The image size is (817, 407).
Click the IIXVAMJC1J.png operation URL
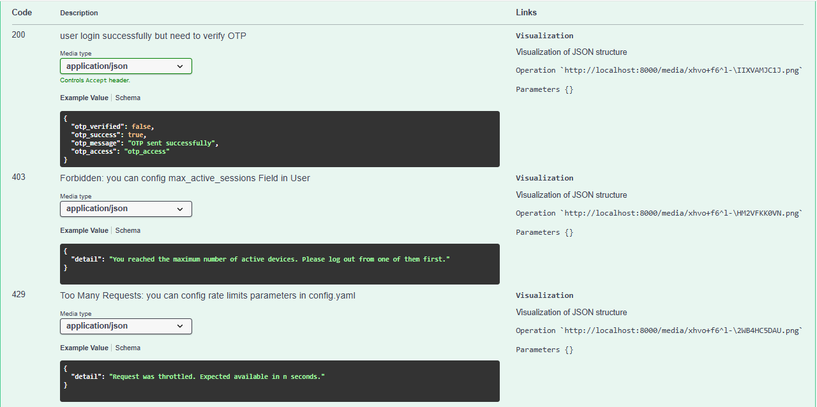tap(681, 71)
